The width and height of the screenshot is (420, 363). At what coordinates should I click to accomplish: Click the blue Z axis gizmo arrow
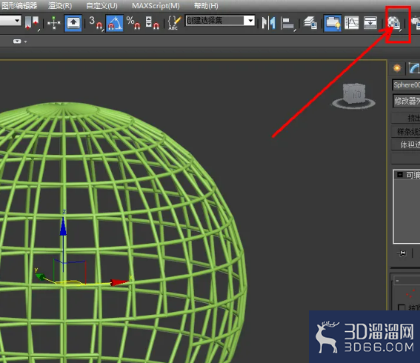pos(63,227)
